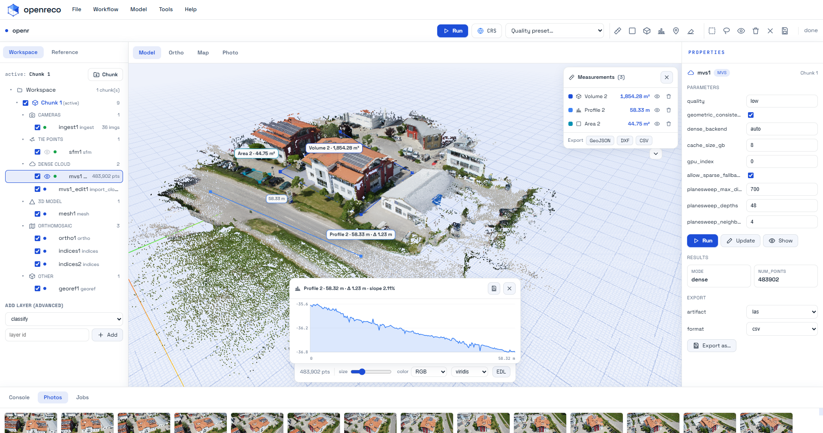
Task: Open the RGB color mode dropdown
Action: click(429, 372)
